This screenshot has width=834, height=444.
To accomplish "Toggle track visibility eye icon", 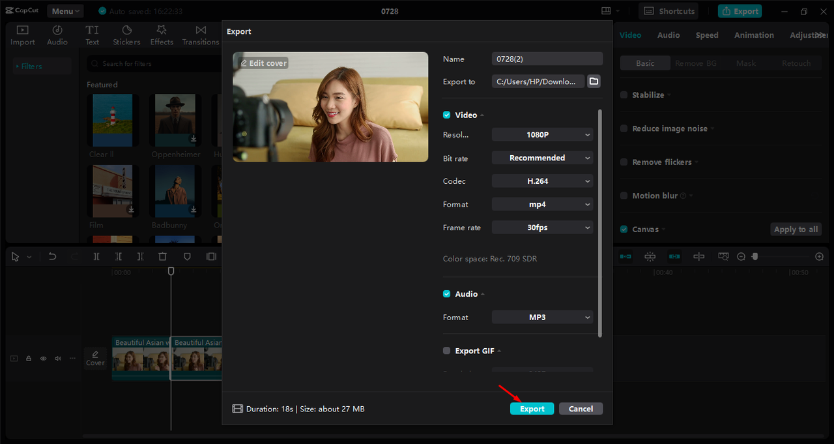I will click(x=43, y=359).
